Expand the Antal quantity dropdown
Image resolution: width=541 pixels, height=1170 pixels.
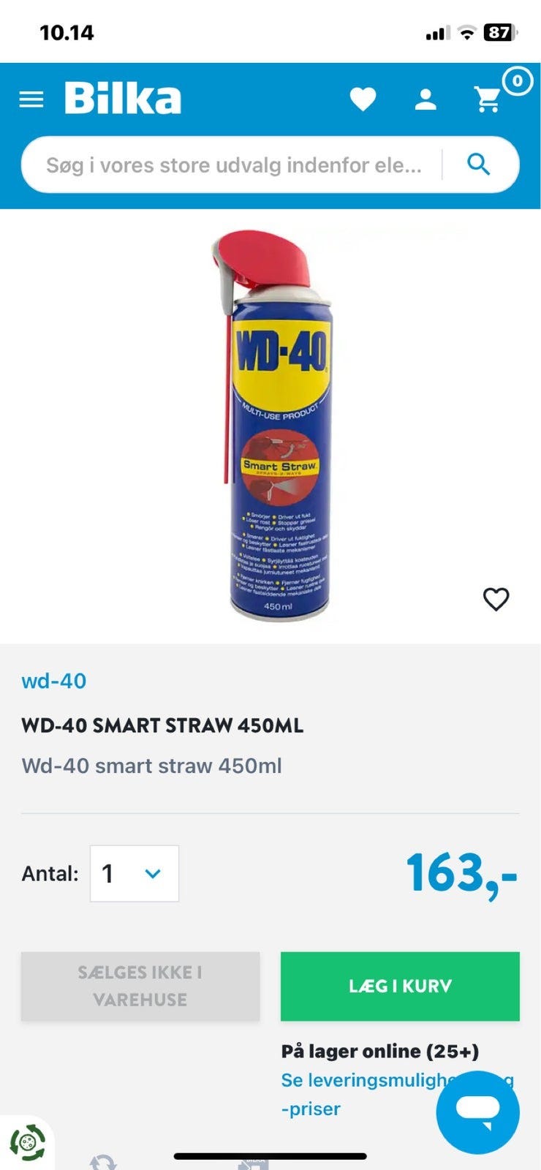click(x=135, y=873)
